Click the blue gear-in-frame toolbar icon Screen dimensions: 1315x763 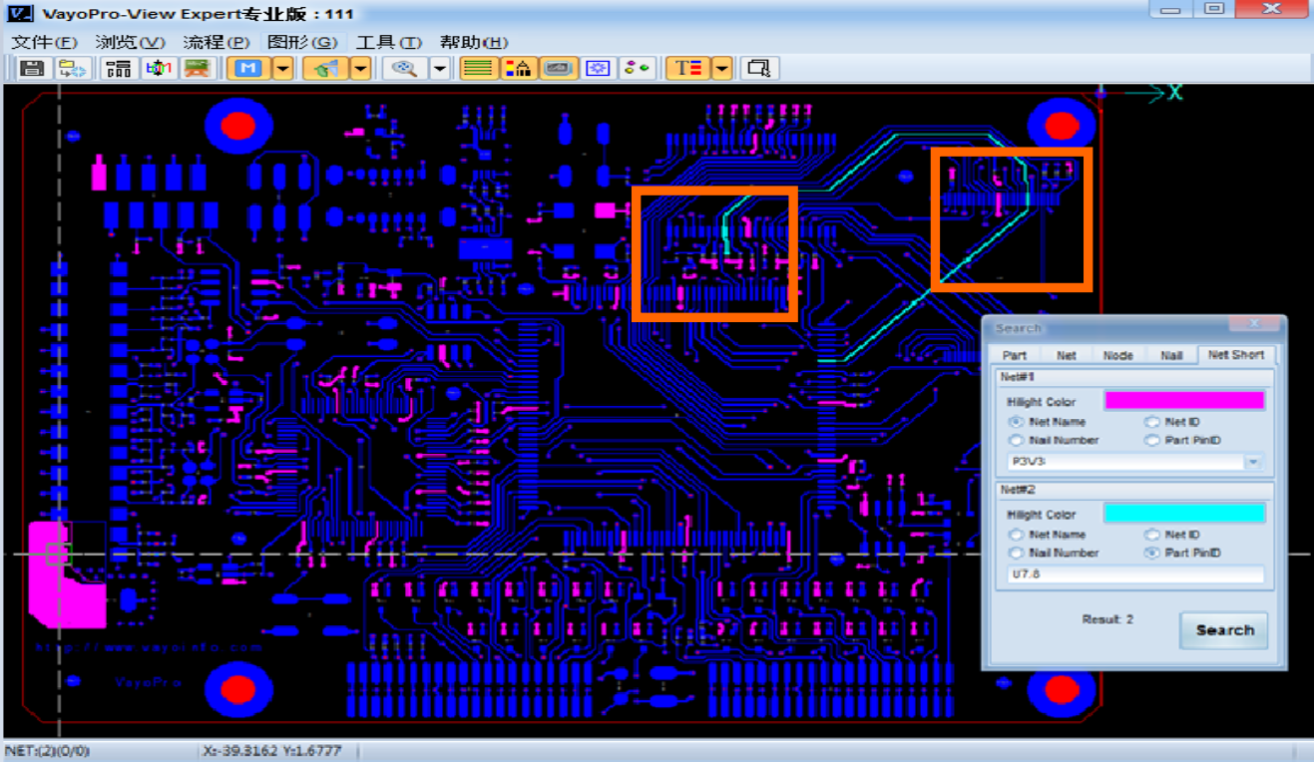pyautogui.click(x=598, y=68)
